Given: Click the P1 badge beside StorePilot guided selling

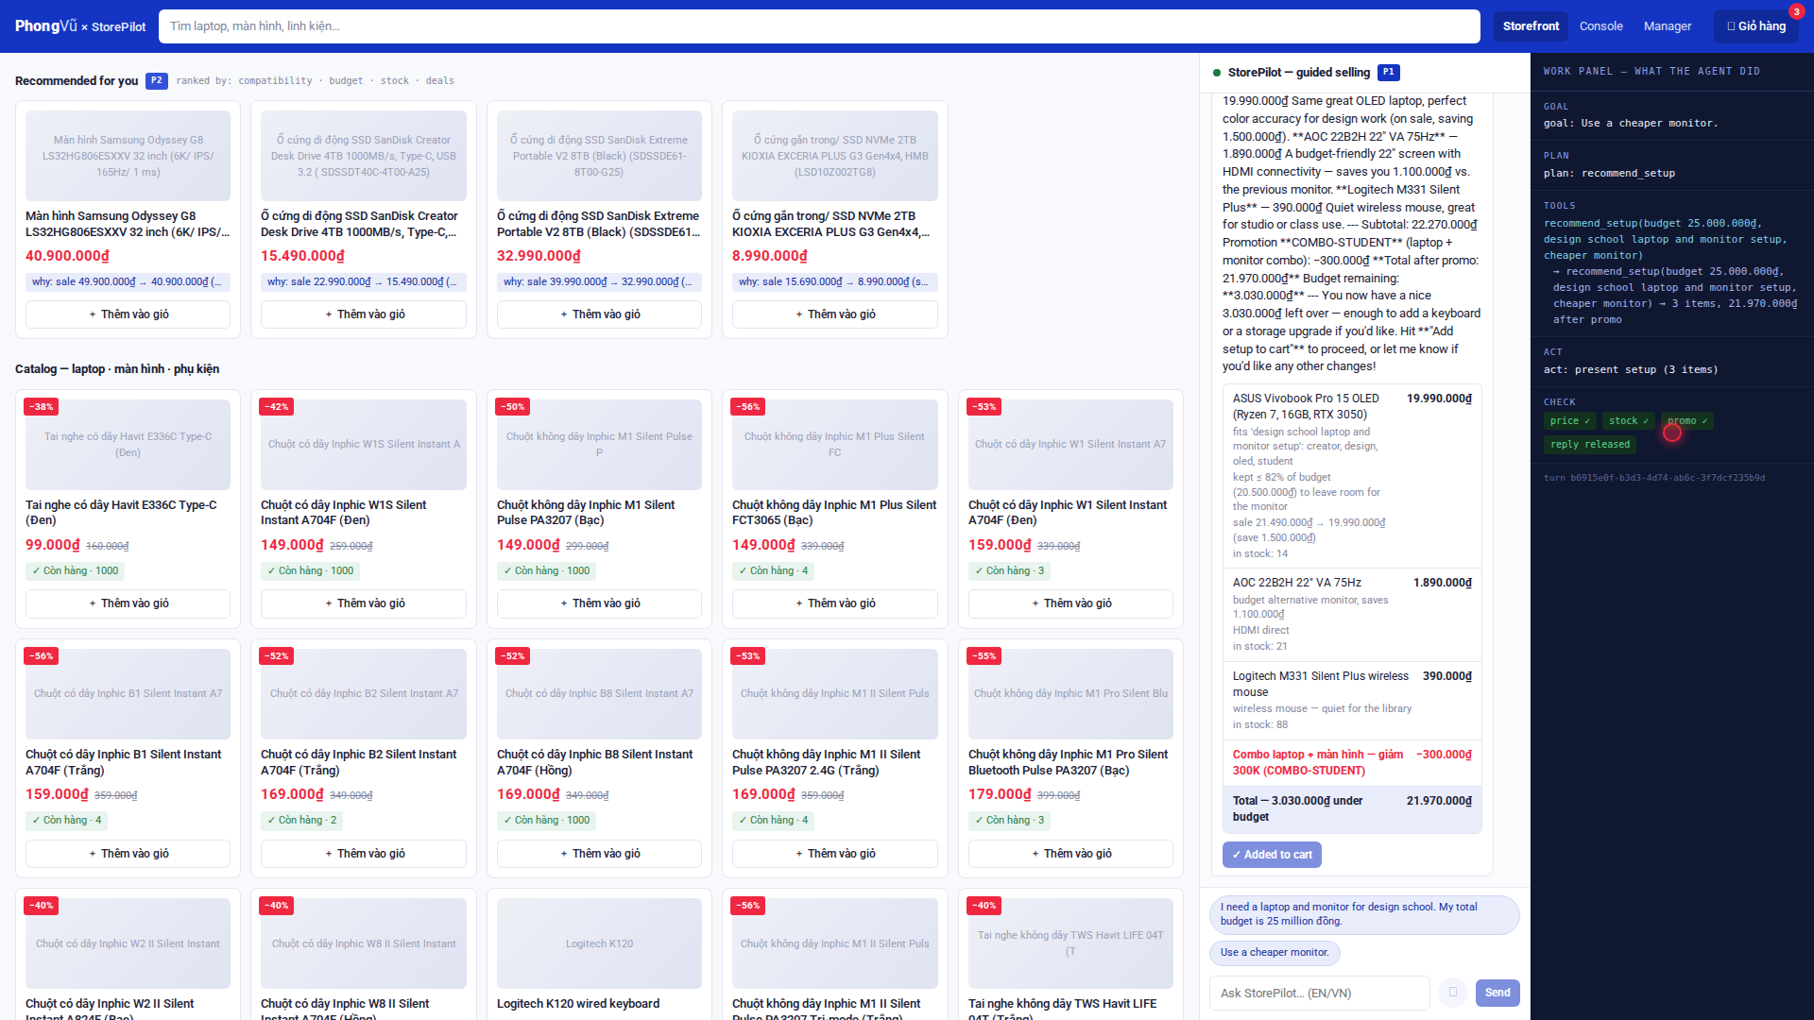Looking at the screenshot, I should click(1388, 72).
